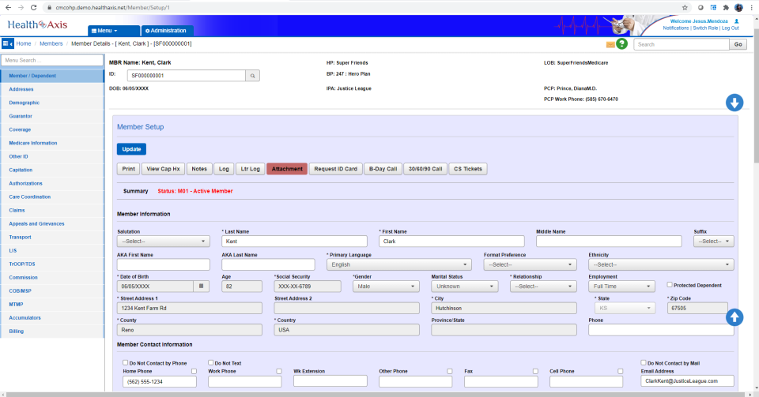
Task: Enable Do Not Text checkbox
Action: point(211,363)
